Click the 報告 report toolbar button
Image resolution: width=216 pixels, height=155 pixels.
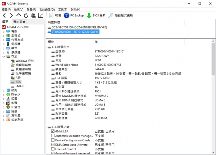[x=55, y=15]
